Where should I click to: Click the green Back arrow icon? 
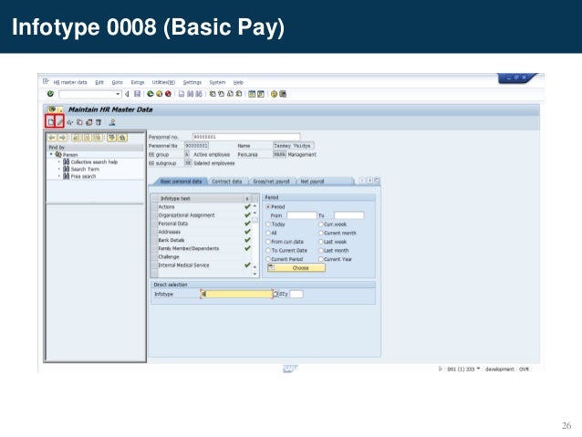pos(150,94)
